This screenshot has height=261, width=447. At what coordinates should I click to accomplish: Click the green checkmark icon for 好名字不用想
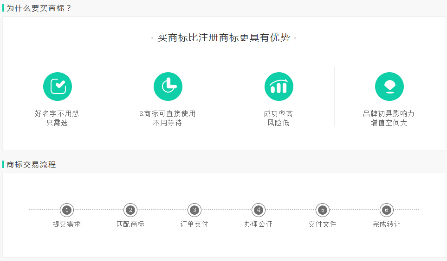point(58,87)
